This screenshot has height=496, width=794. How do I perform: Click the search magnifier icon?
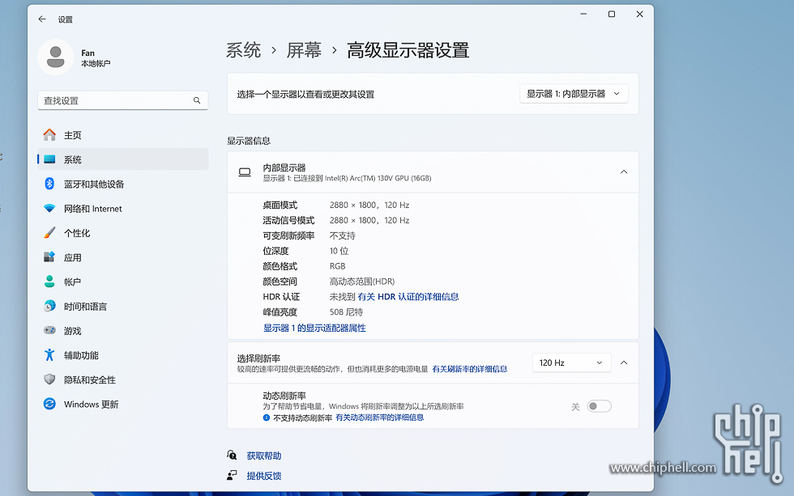click(197, 100)
